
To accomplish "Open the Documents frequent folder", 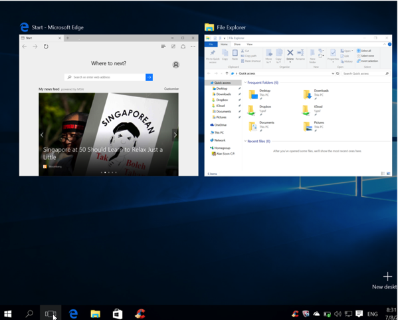I will [261, 126].
